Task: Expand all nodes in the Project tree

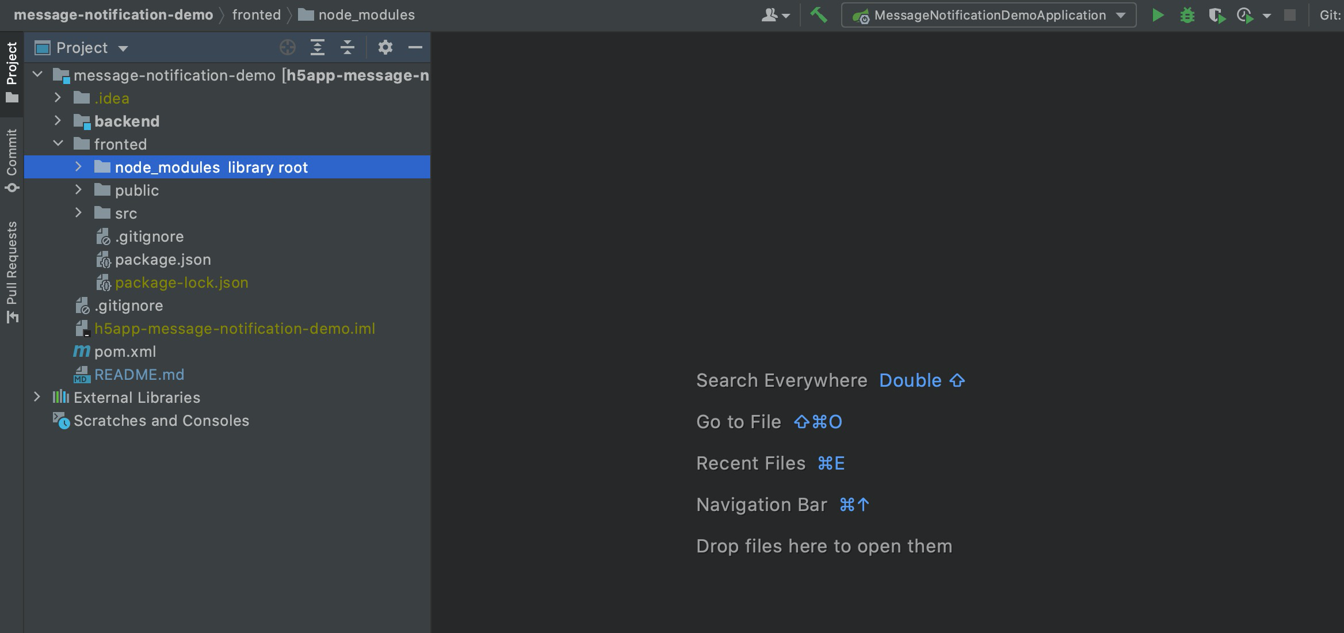Action: click(x=317, y=47)
